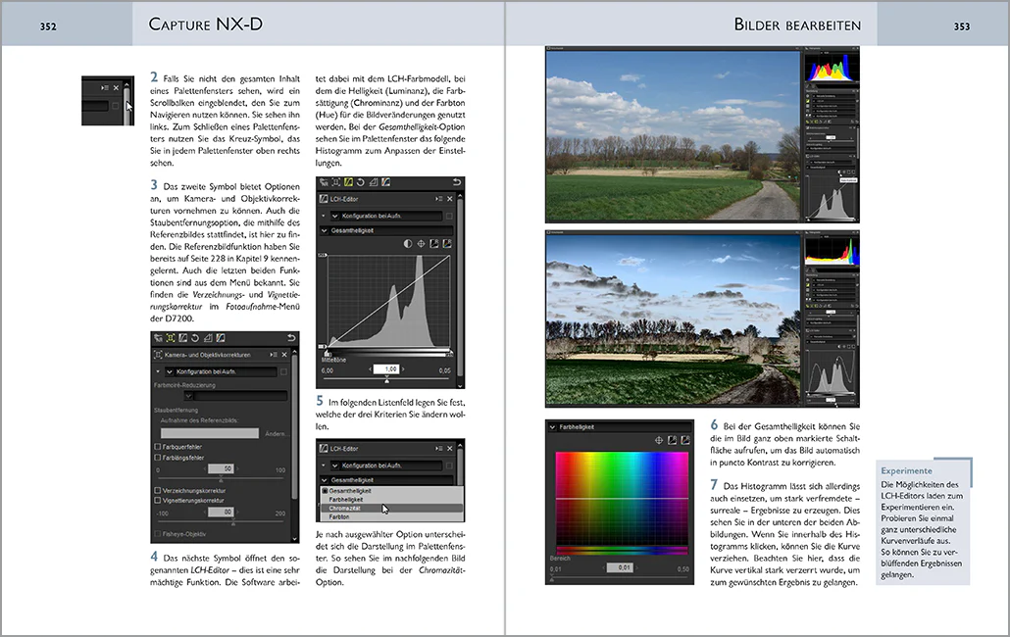Screen dimensions: 1010x637
Task: Click the Bereich value field showing 0,01
Action: (621, 567)
